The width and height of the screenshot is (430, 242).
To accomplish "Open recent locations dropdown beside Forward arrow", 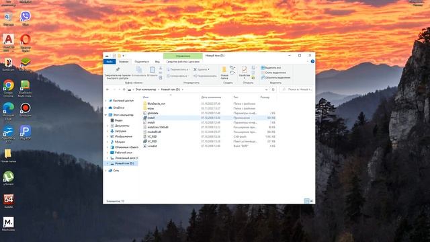I will point(120,89).
